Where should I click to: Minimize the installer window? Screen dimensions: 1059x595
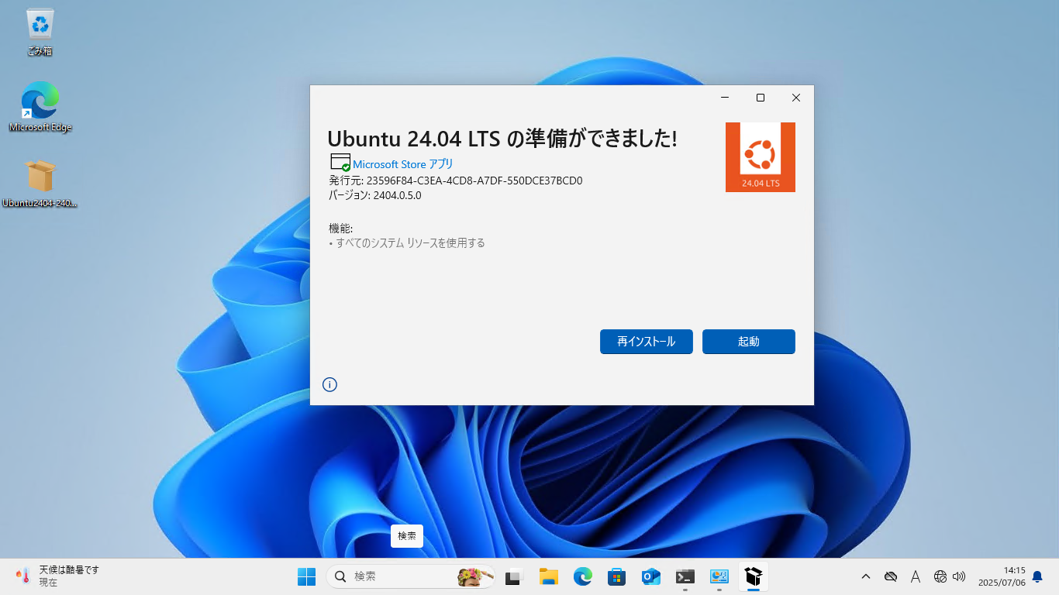725,98
